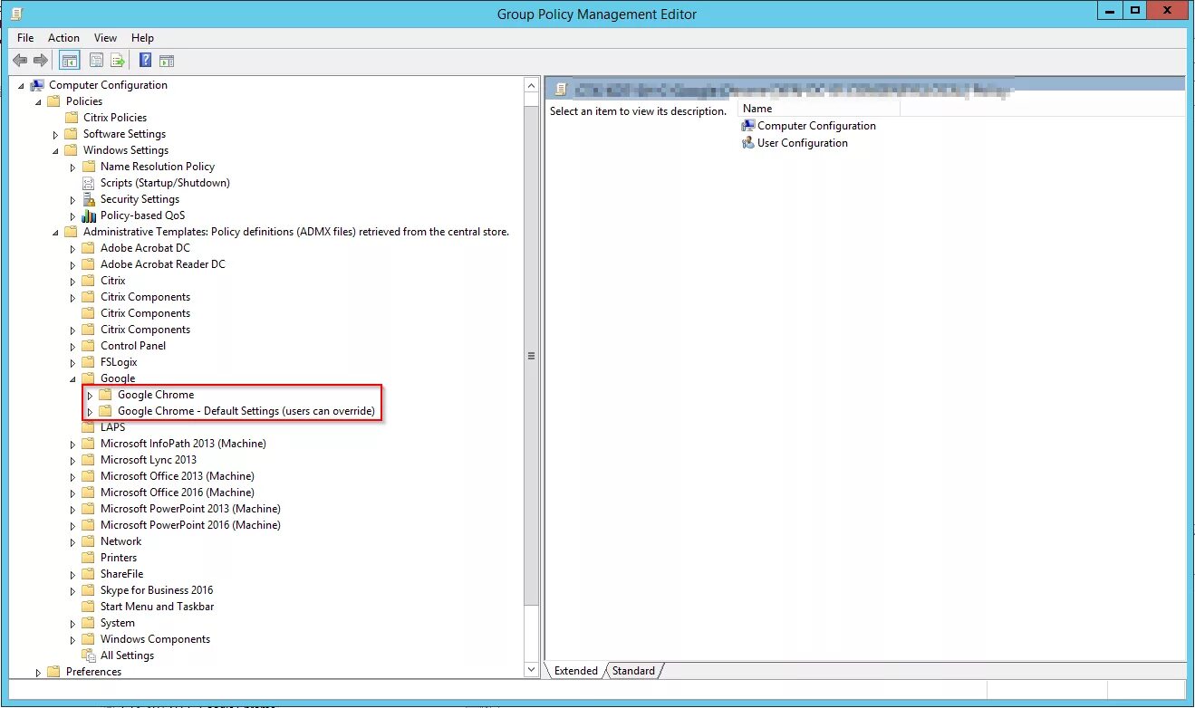Click the folder icon beside FSLogix

tap(89, 362)
